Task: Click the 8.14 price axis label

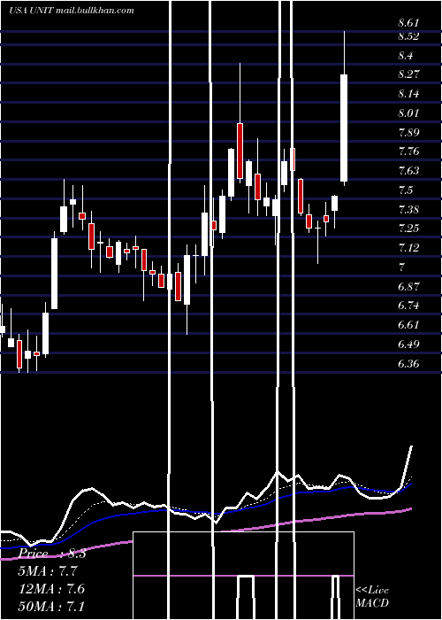Action: click(408, 94)
